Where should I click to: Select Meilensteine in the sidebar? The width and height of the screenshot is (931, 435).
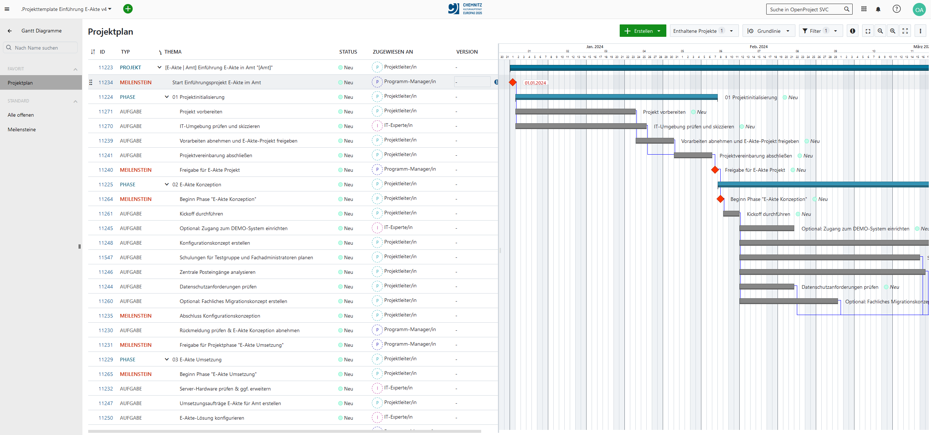coord(22,129)
